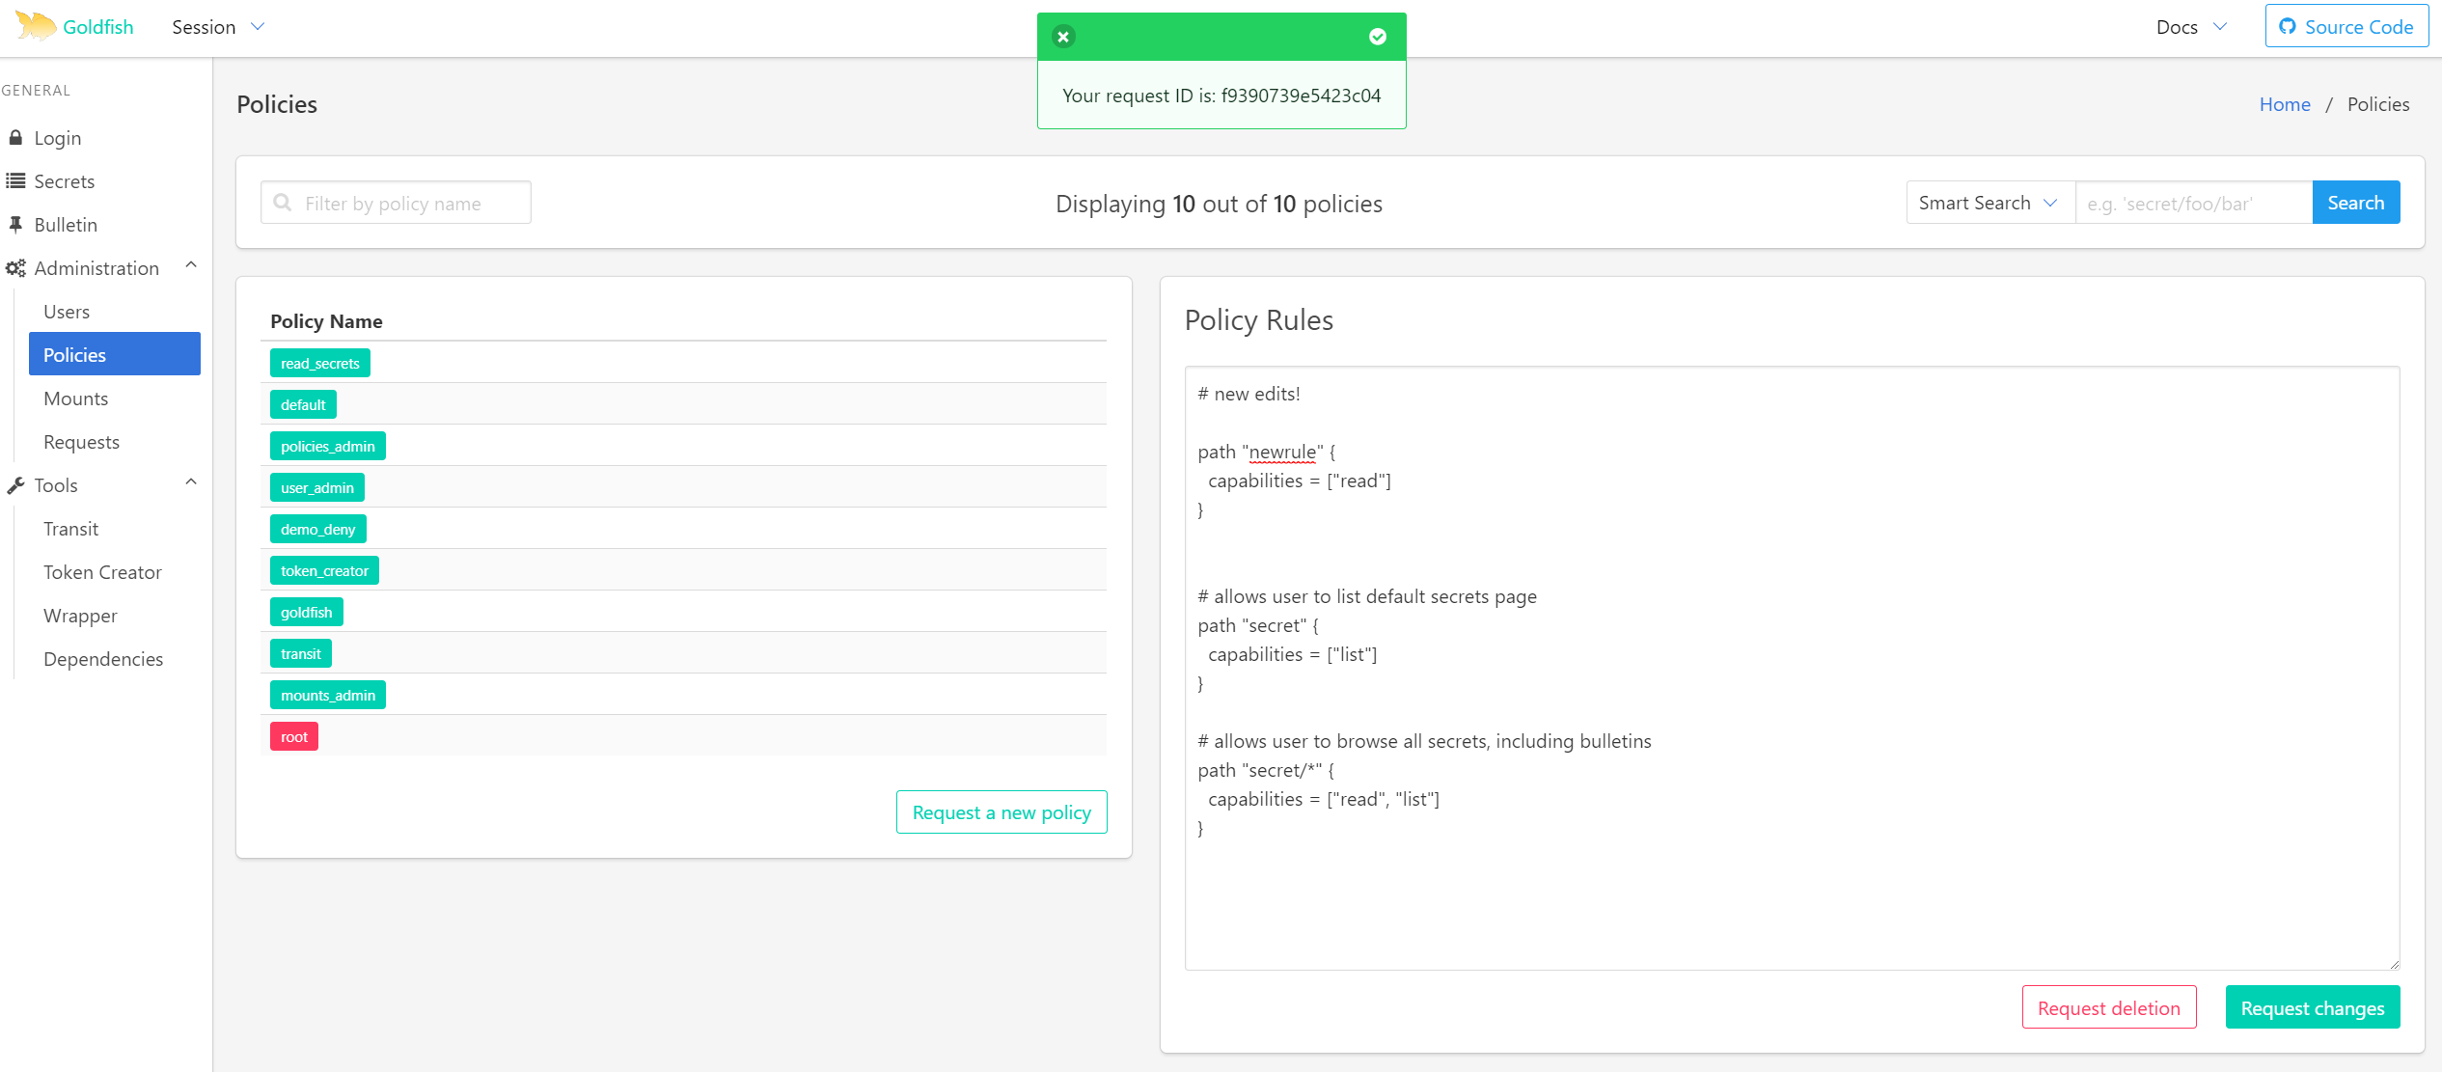Image resolution: width=2442 pixels, height=1072 pixels.
Task: Collapse the Tools section chevron
Action: point(191,482)
